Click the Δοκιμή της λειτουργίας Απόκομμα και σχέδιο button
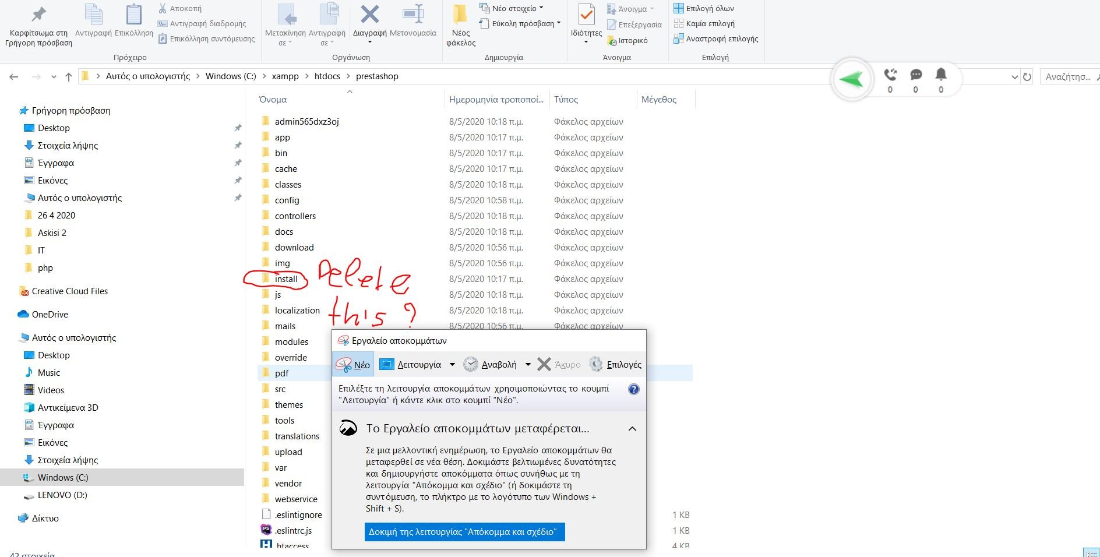This screenshot has height=557, width=1100. point(464,532)
